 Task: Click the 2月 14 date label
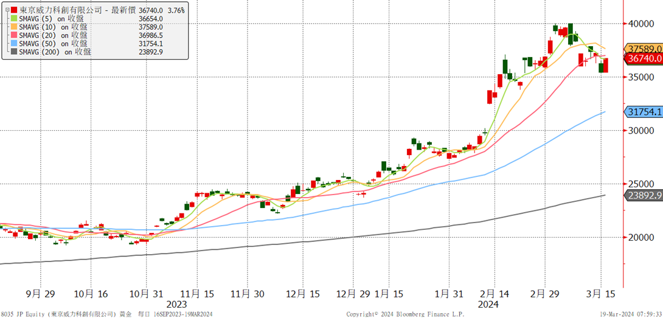tap(495, 294)
